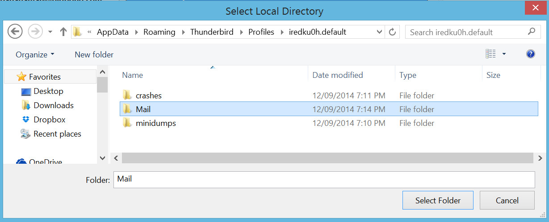This screenshot has width=549, height=222.
Task: Click the Back navigation arrow
Action: [15, 32]
